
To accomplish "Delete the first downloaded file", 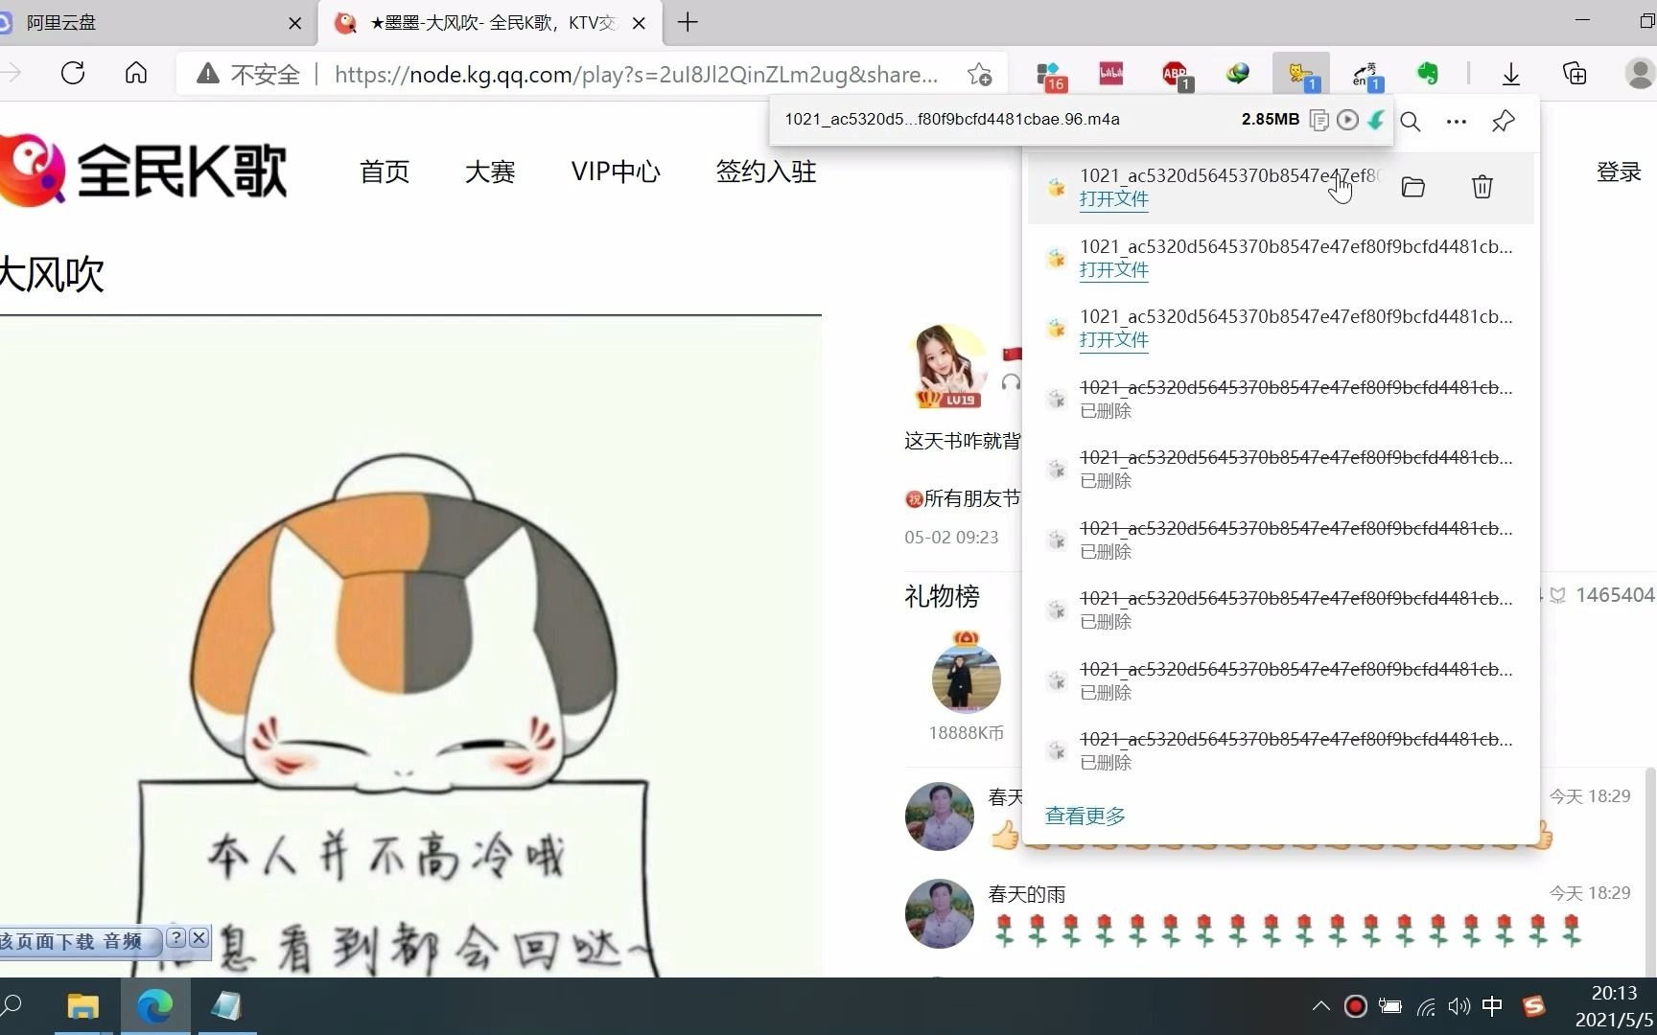I will (x=1482, y=187).
